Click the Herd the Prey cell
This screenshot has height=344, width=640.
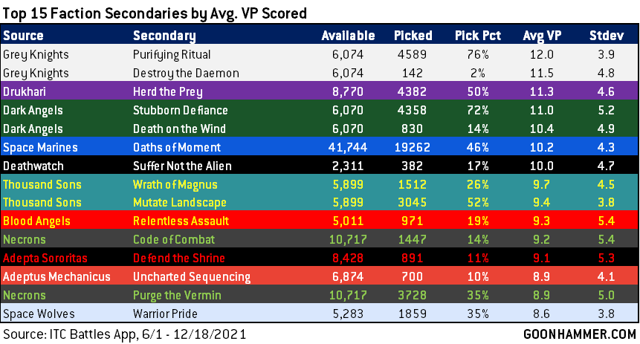(x=167, y=91)
